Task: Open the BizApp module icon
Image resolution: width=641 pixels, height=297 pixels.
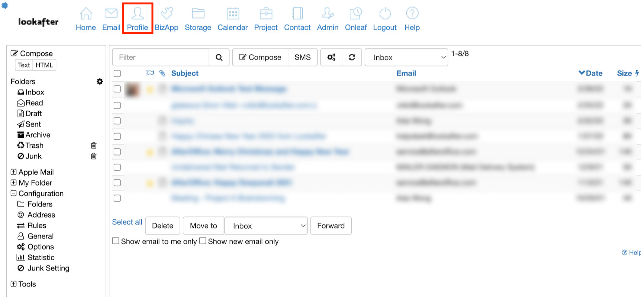Action: tap(166, 14)
